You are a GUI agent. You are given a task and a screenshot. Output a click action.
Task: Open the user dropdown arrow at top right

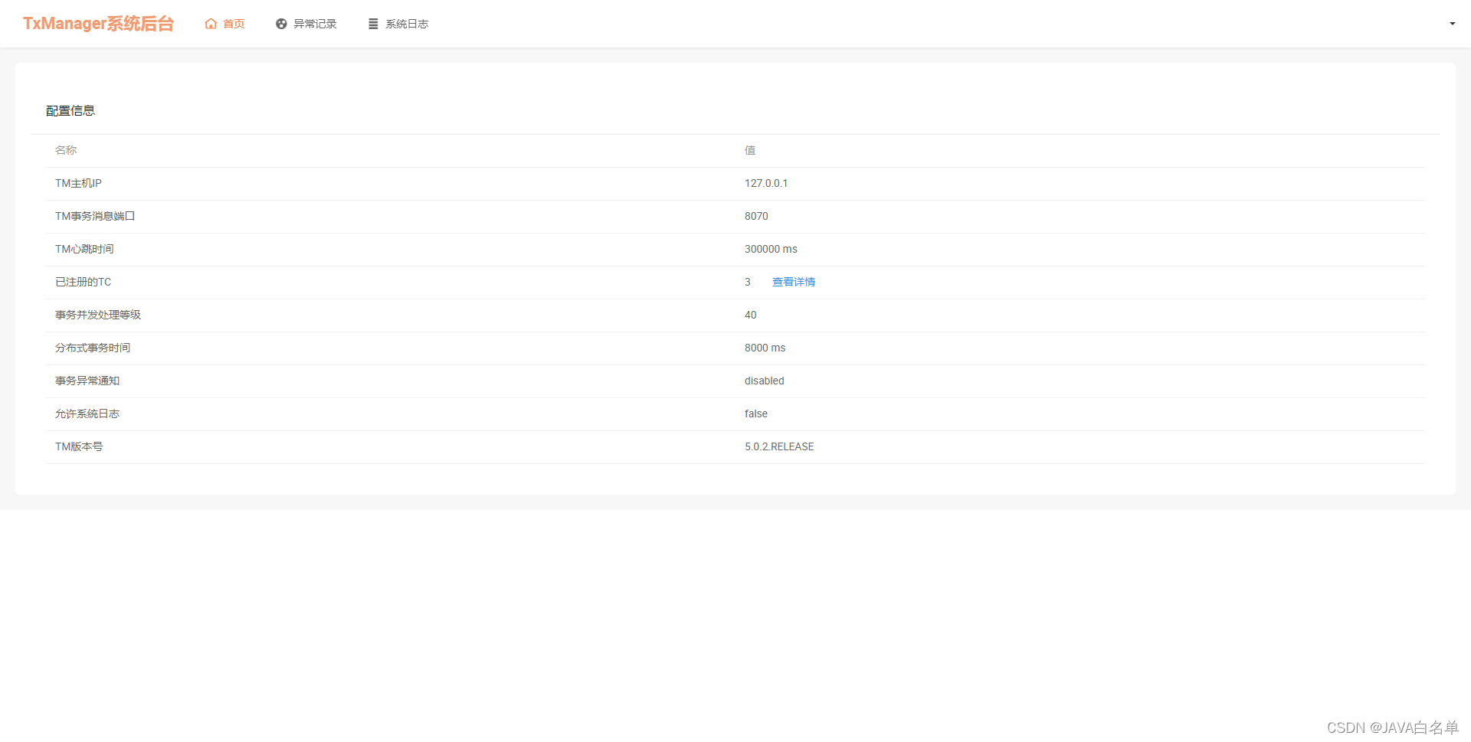click(x=1452, y=24)
